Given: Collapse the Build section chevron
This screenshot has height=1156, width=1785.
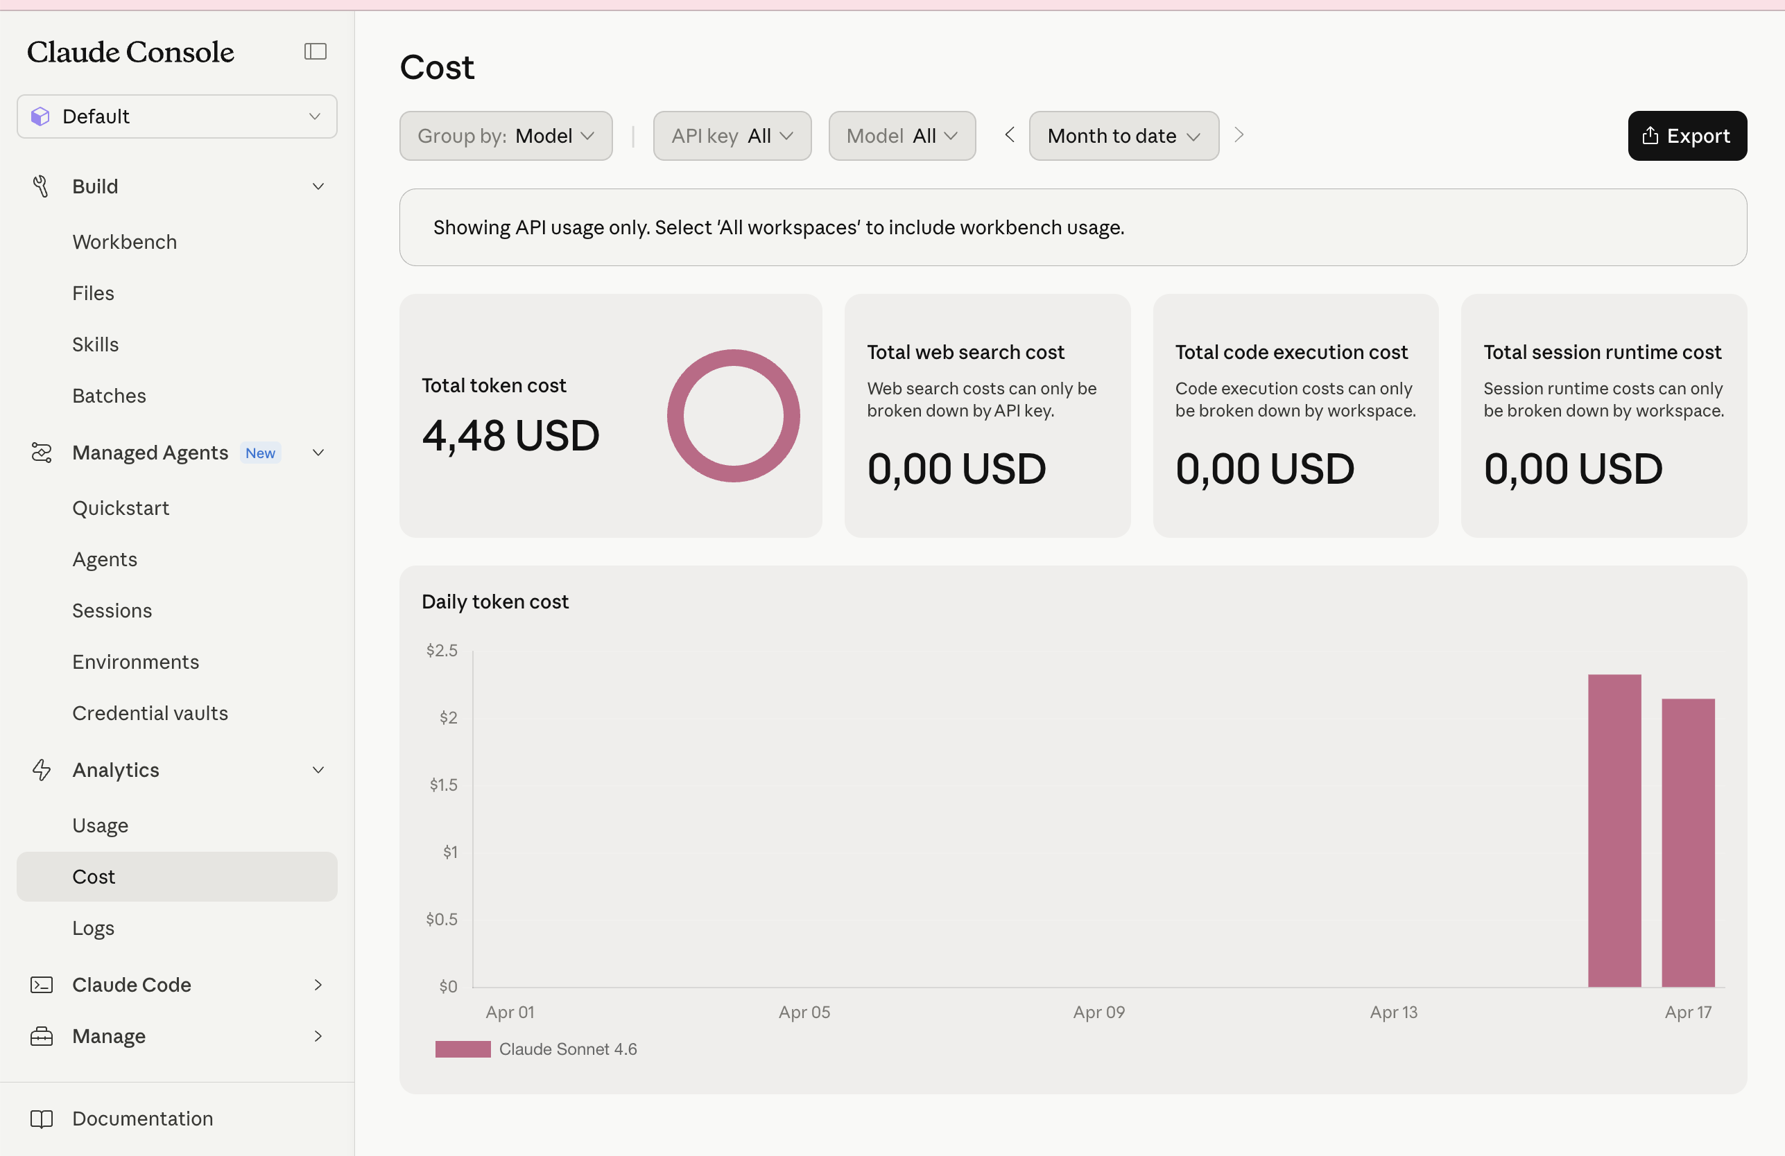Looking at the screenshot, I should (318, 186).
